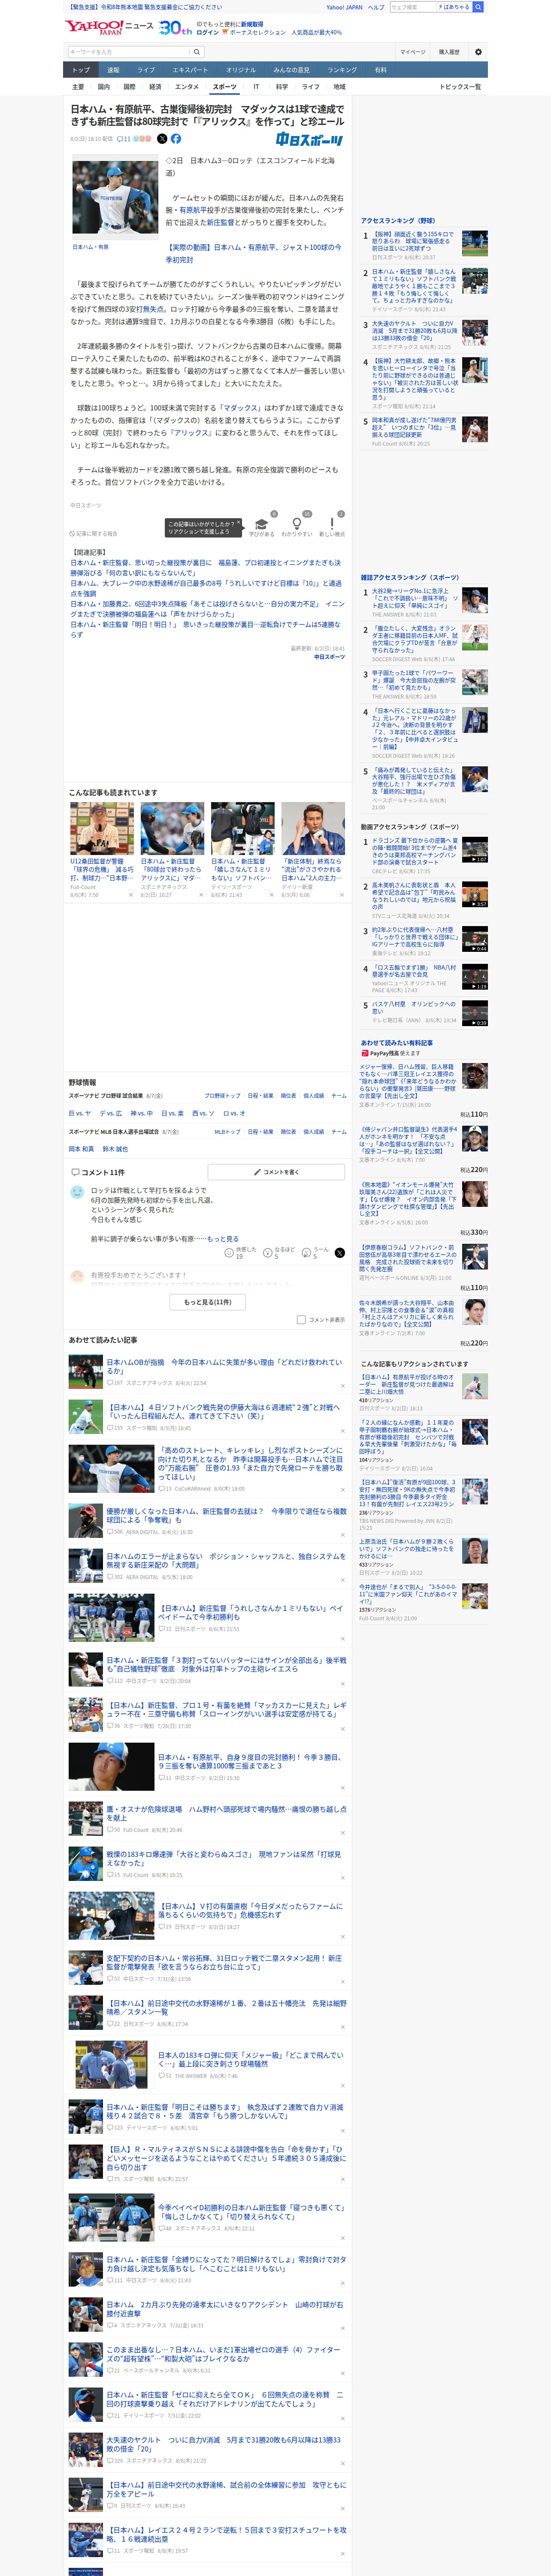Image resolution: width=551 pixels, height=2576 pixels.
Task: Open the 経済 category tab
Action: 155,87
